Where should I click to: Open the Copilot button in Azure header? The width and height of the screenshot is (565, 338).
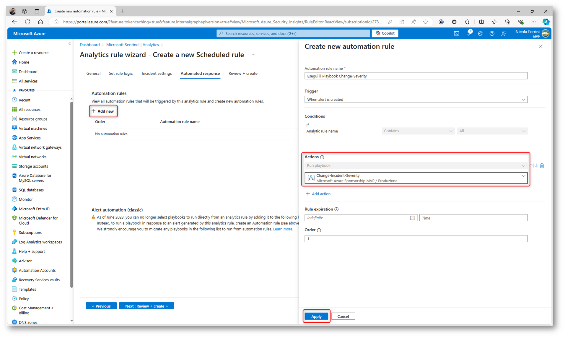coord(385,33)
